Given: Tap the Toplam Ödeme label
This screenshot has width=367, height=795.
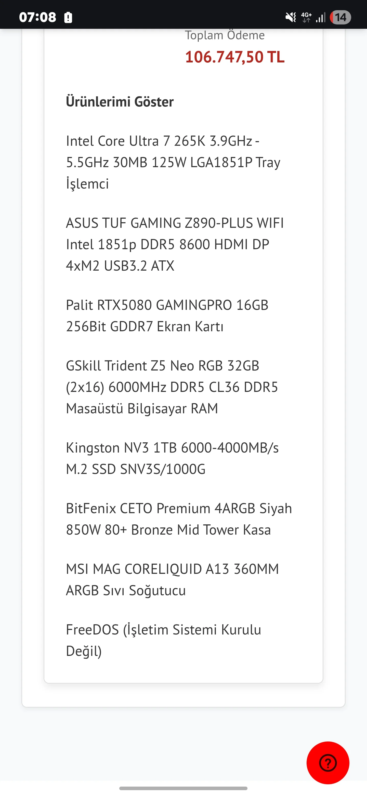Looking at the screenshot, I should 225,35.
